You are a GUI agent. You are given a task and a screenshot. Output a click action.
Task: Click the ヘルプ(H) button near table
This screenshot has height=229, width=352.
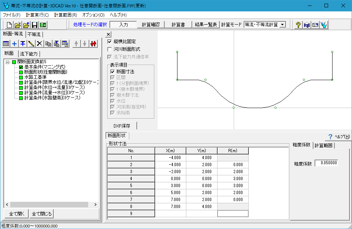339,136
